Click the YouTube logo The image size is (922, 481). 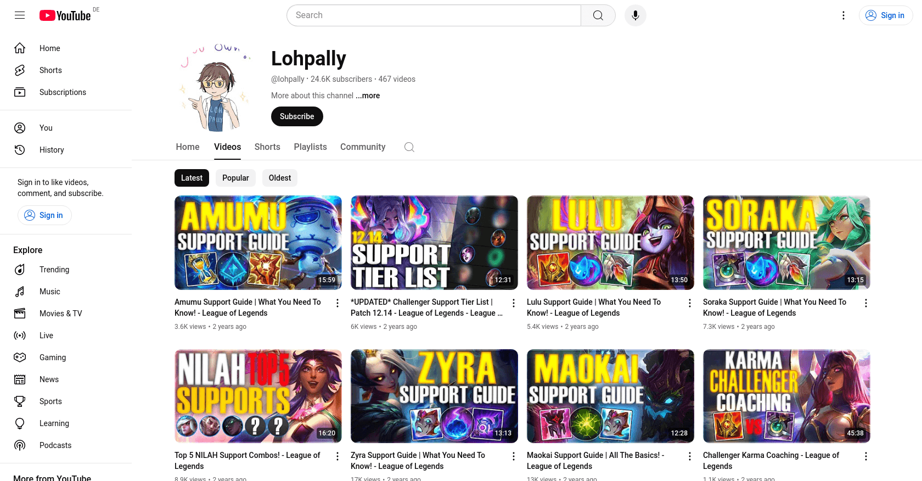click(65, 15)
